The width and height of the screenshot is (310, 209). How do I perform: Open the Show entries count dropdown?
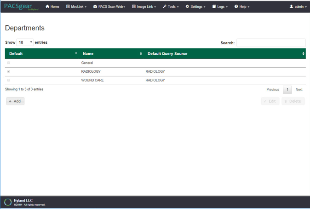pyautogui.click(x=25, y=42)
